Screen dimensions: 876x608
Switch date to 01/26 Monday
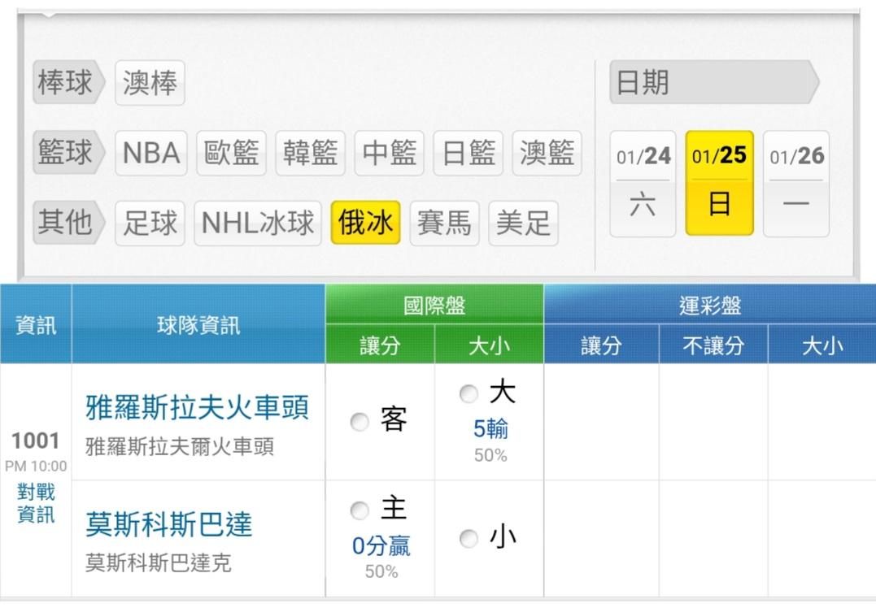796,184
